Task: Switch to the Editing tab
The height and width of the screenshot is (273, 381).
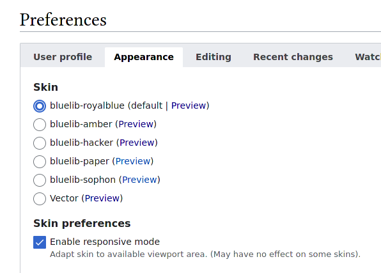Action: (x=214, y=57)
